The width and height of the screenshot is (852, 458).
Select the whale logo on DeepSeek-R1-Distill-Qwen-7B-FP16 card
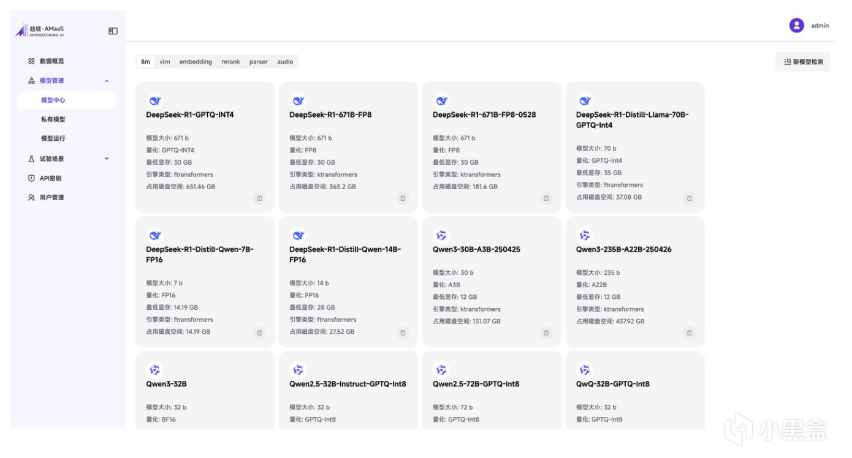(x=155, y=236)
